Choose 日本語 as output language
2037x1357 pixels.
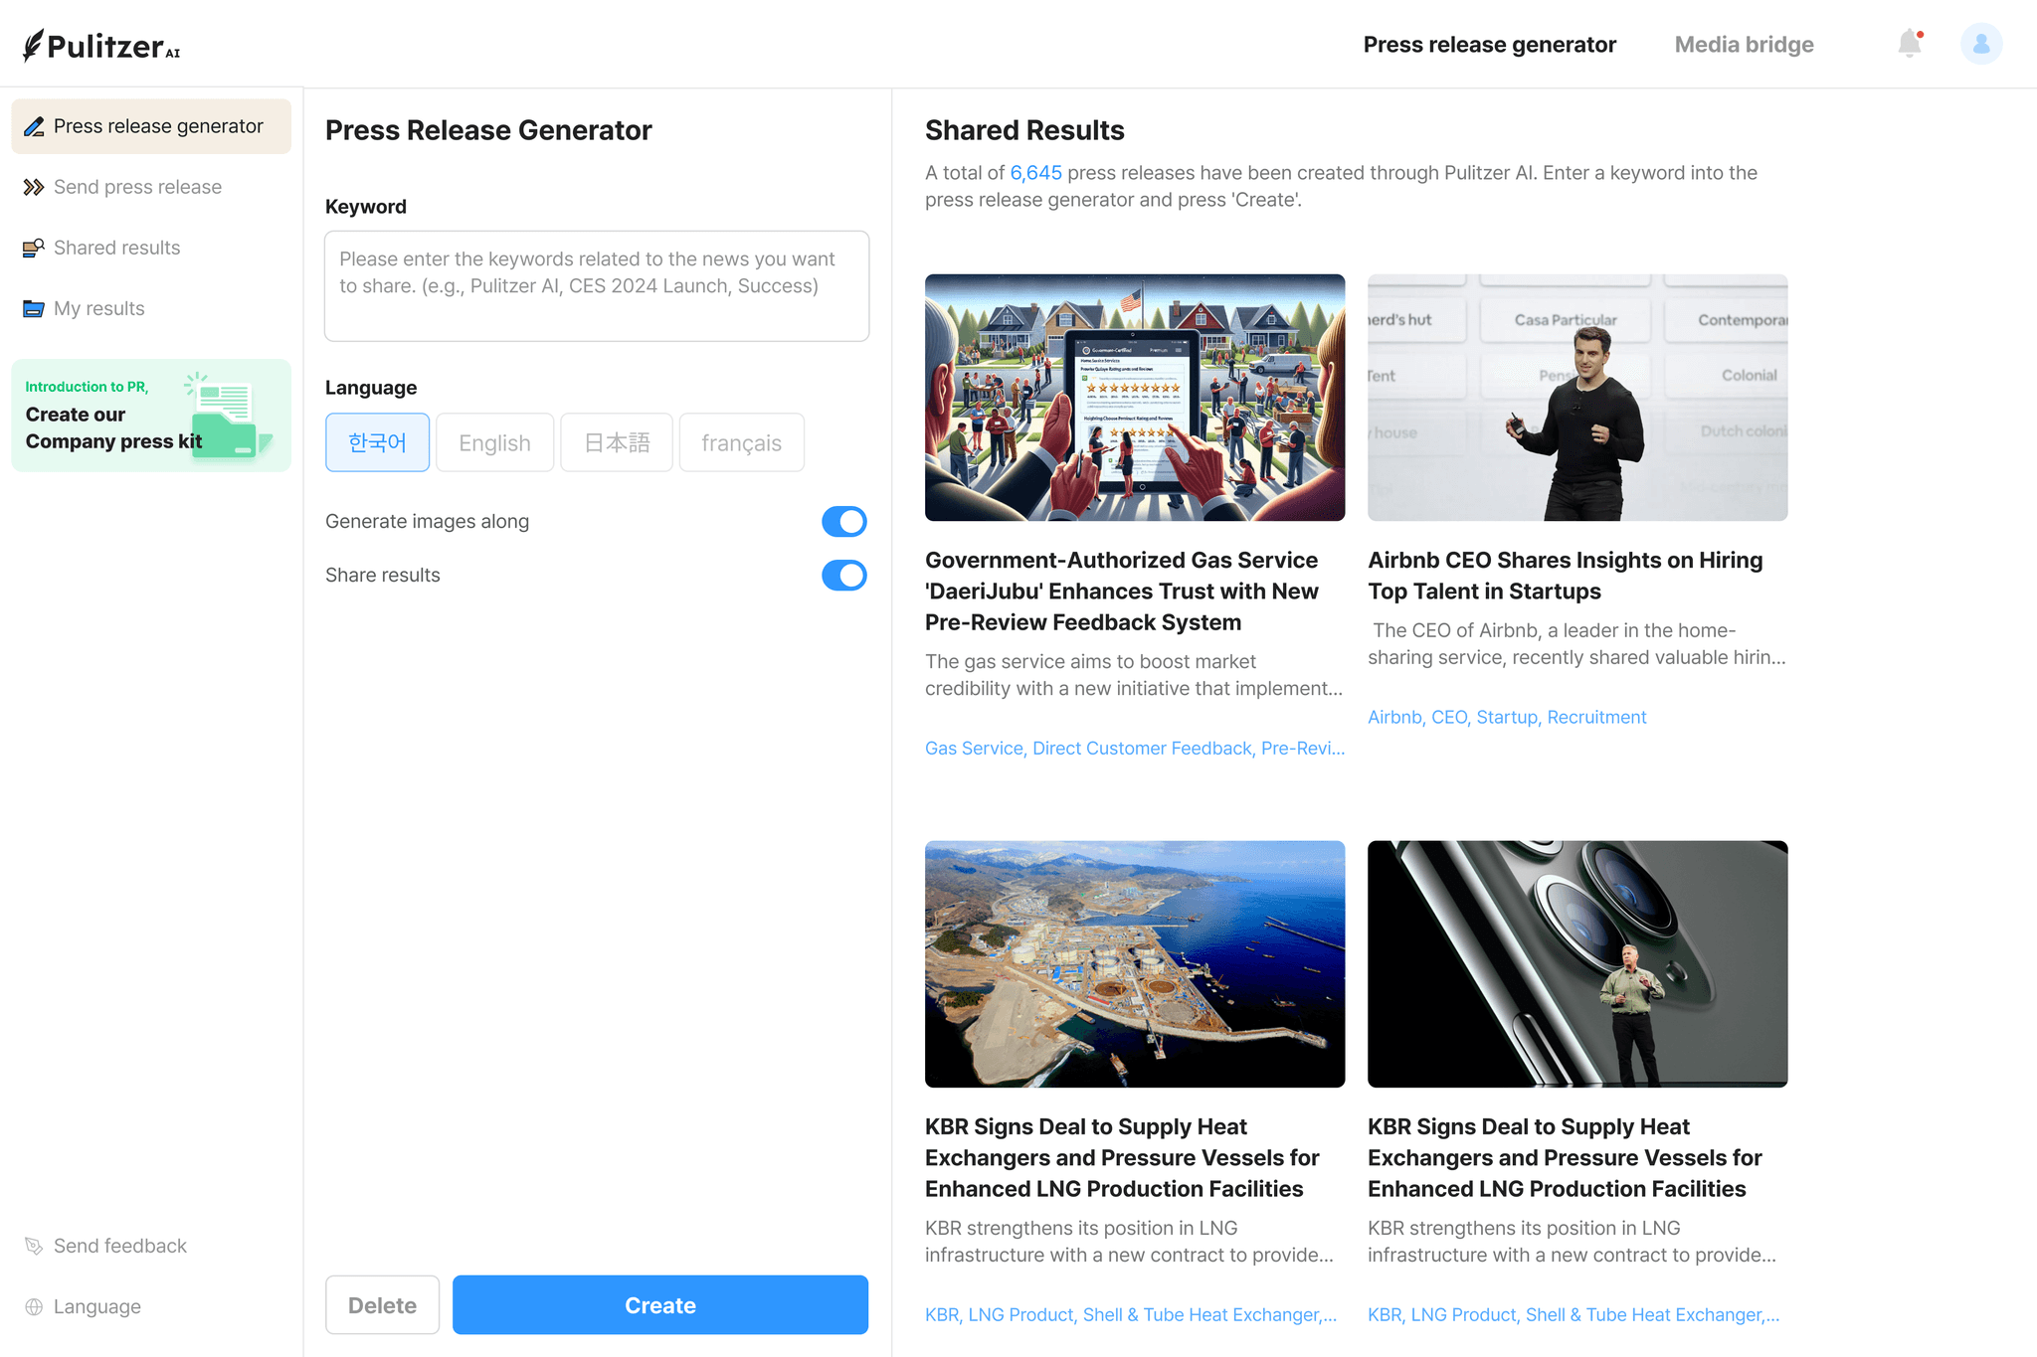616,442
